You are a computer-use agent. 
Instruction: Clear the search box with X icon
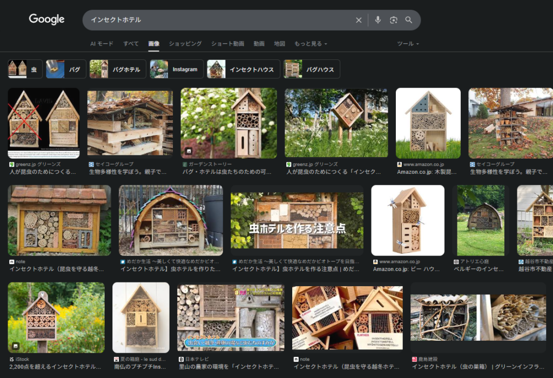[359, 20]
